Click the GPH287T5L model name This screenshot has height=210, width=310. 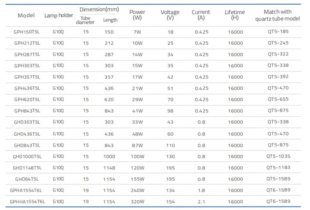(27, 55)
